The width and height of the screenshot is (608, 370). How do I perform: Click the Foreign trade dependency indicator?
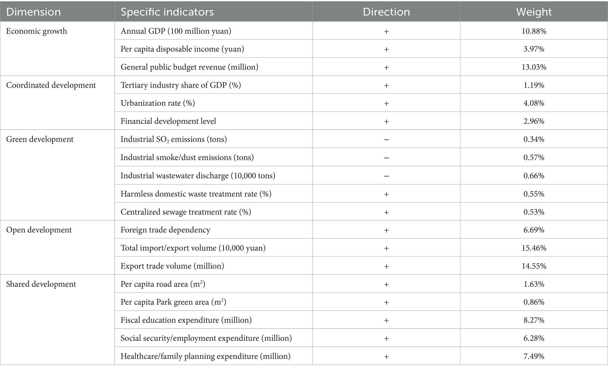(165, 230)
